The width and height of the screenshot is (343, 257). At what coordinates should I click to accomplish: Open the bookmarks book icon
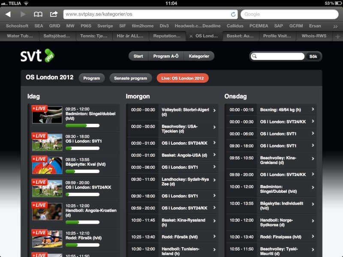[38, 14]
